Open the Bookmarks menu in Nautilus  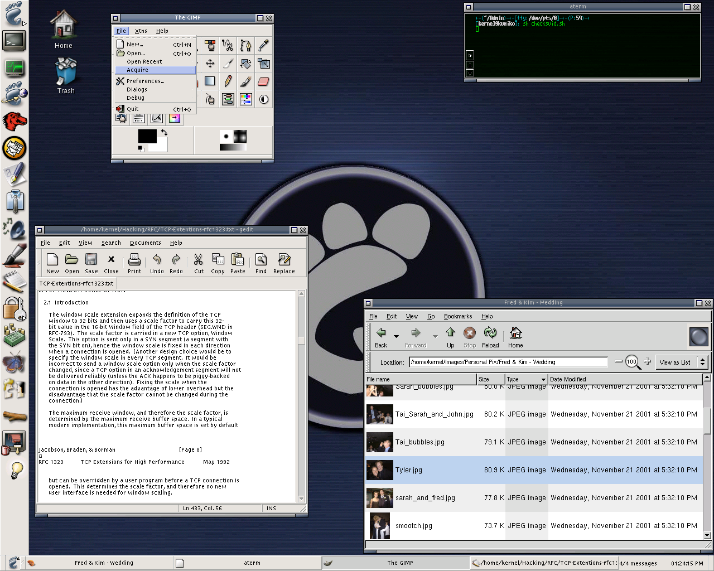tap(457, 316)
